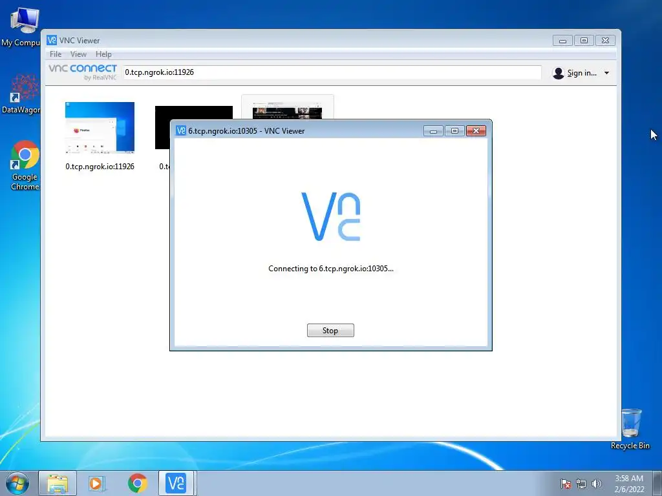Image resolution: width=662 pixels, height=496 pixels.
Task: Click the Connecting to 6.tcp.ngrok.io:10305 status text
Action: pyautogui.click(x=330, y=269)
